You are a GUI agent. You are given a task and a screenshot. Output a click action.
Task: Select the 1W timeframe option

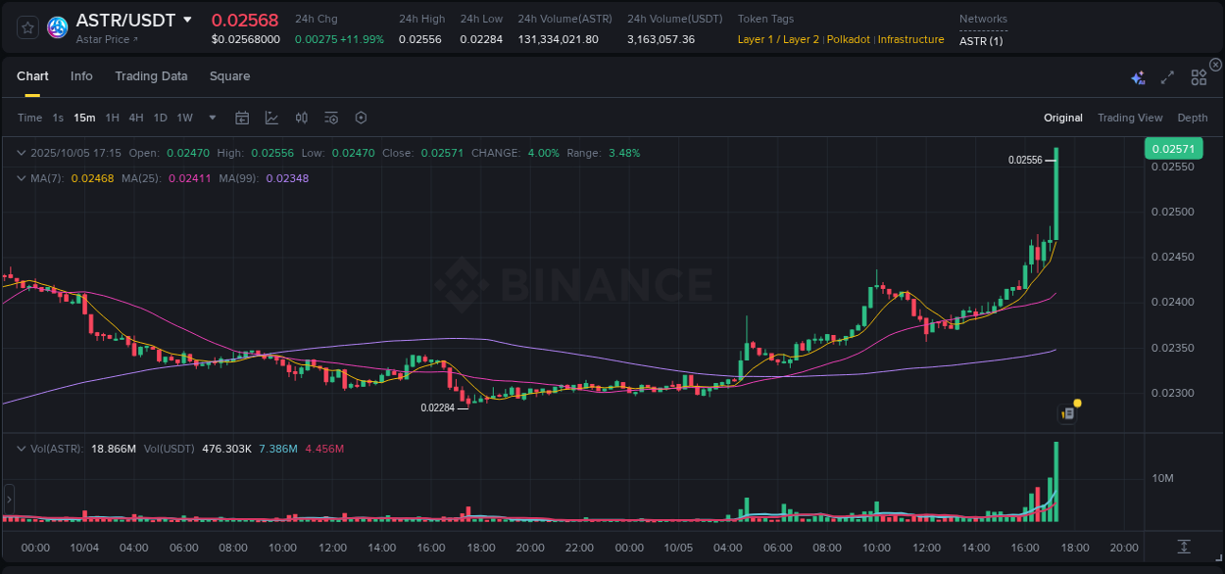pyautogui.click(x=184, y=118)
